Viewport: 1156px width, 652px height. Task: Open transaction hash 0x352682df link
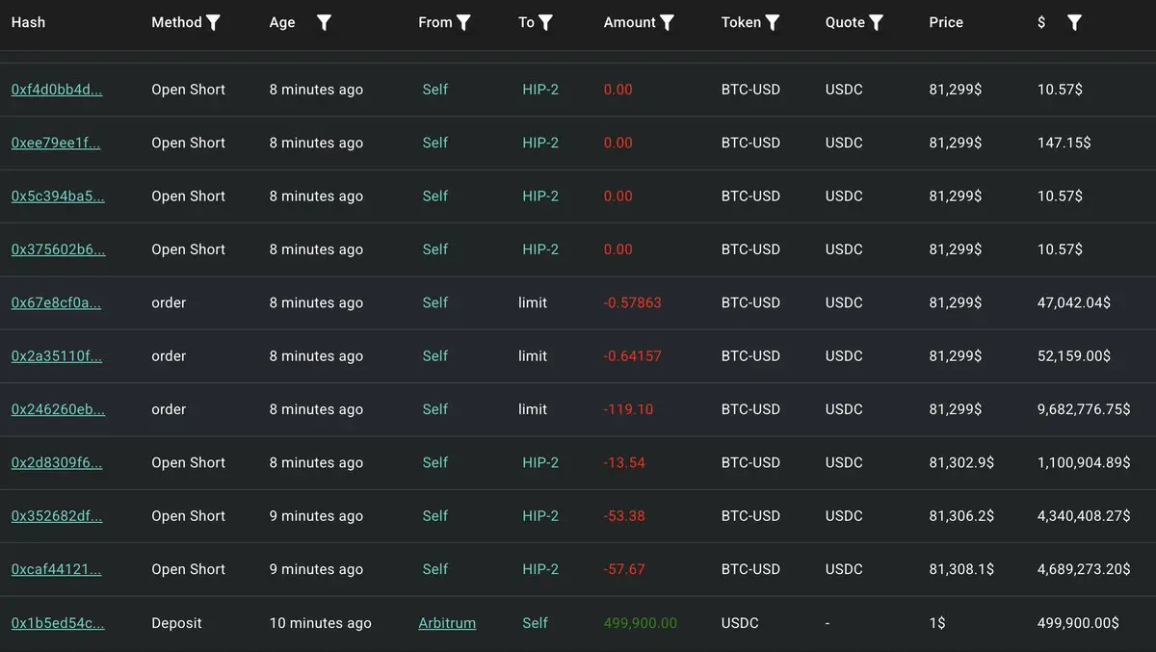(x=56, y=516)
